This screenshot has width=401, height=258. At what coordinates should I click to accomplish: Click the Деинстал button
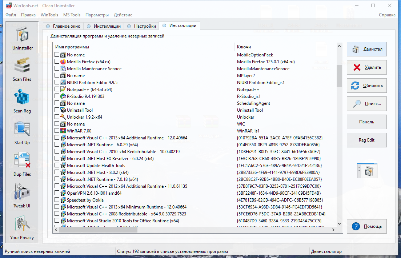[367, 49]
